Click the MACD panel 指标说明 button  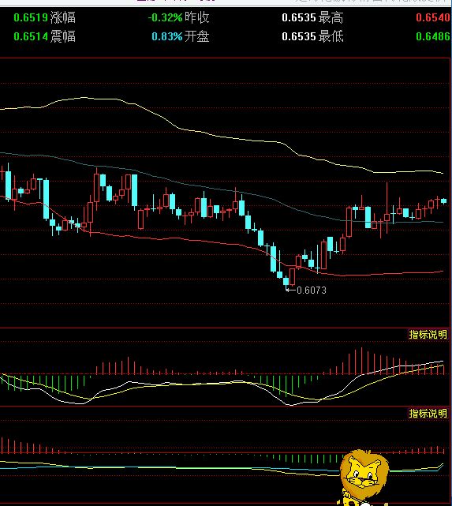coord(428,335)
